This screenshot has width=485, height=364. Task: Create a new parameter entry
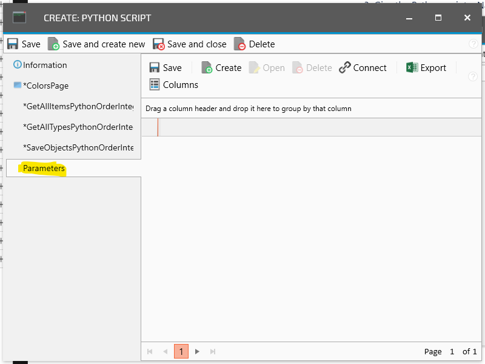[x=221, y=68]
